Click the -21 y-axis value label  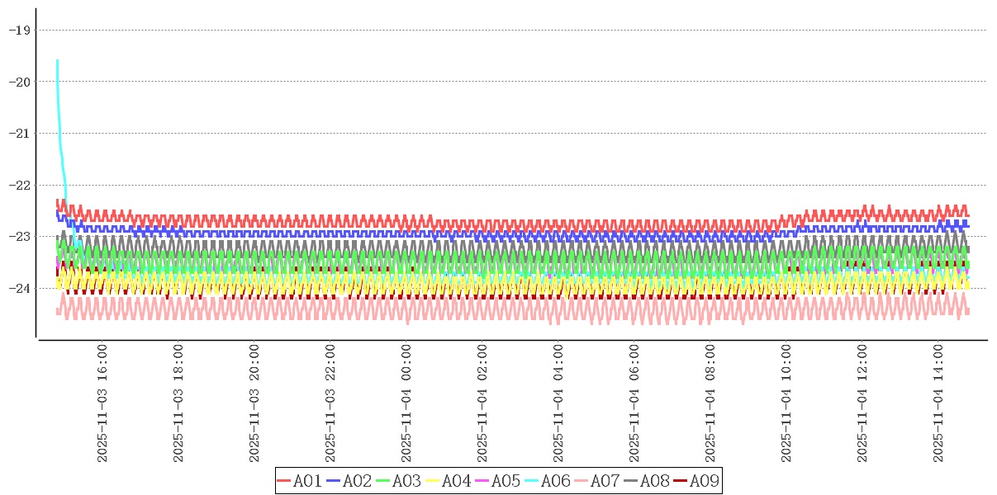tap(18, 134)
